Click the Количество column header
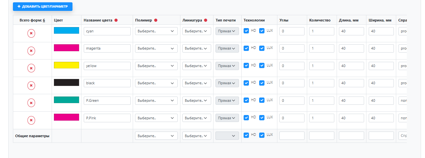This screenshot has height=158, width=425. (320, 20)
